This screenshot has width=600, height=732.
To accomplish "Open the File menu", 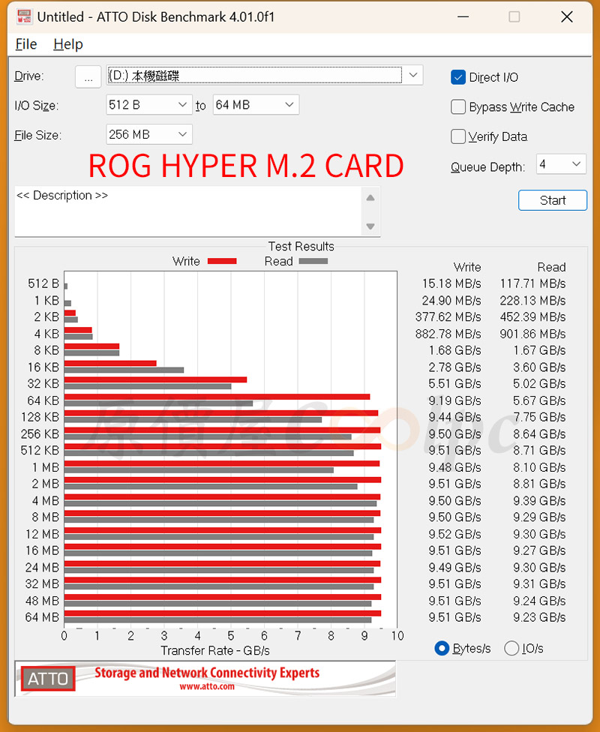I will coord(26,44).
